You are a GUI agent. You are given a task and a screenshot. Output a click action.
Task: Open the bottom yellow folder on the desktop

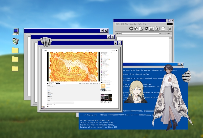(x=15, y=68)
